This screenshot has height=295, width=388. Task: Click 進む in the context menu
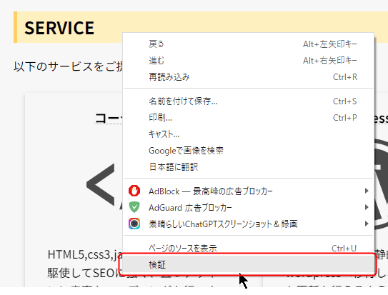[x=249, y=61]
